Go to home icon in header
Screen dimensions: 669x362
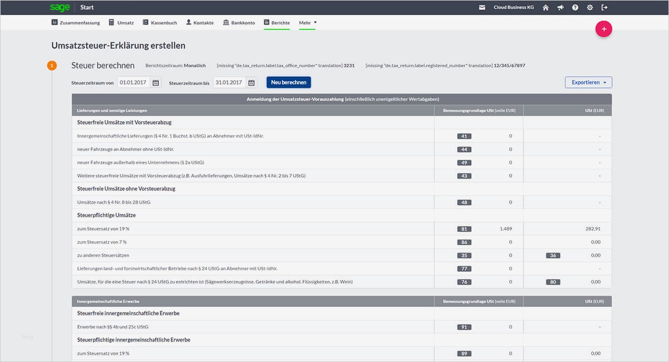(x=546, y=7)
